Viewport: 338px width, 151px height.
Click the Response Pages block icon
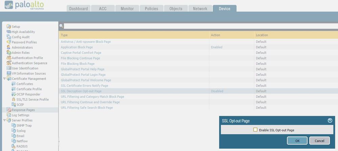(8, 110)
